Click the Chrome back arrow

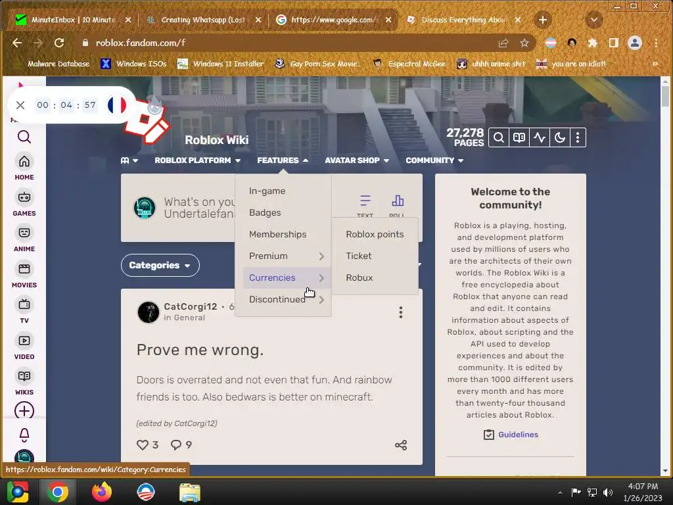coord(16,43)
